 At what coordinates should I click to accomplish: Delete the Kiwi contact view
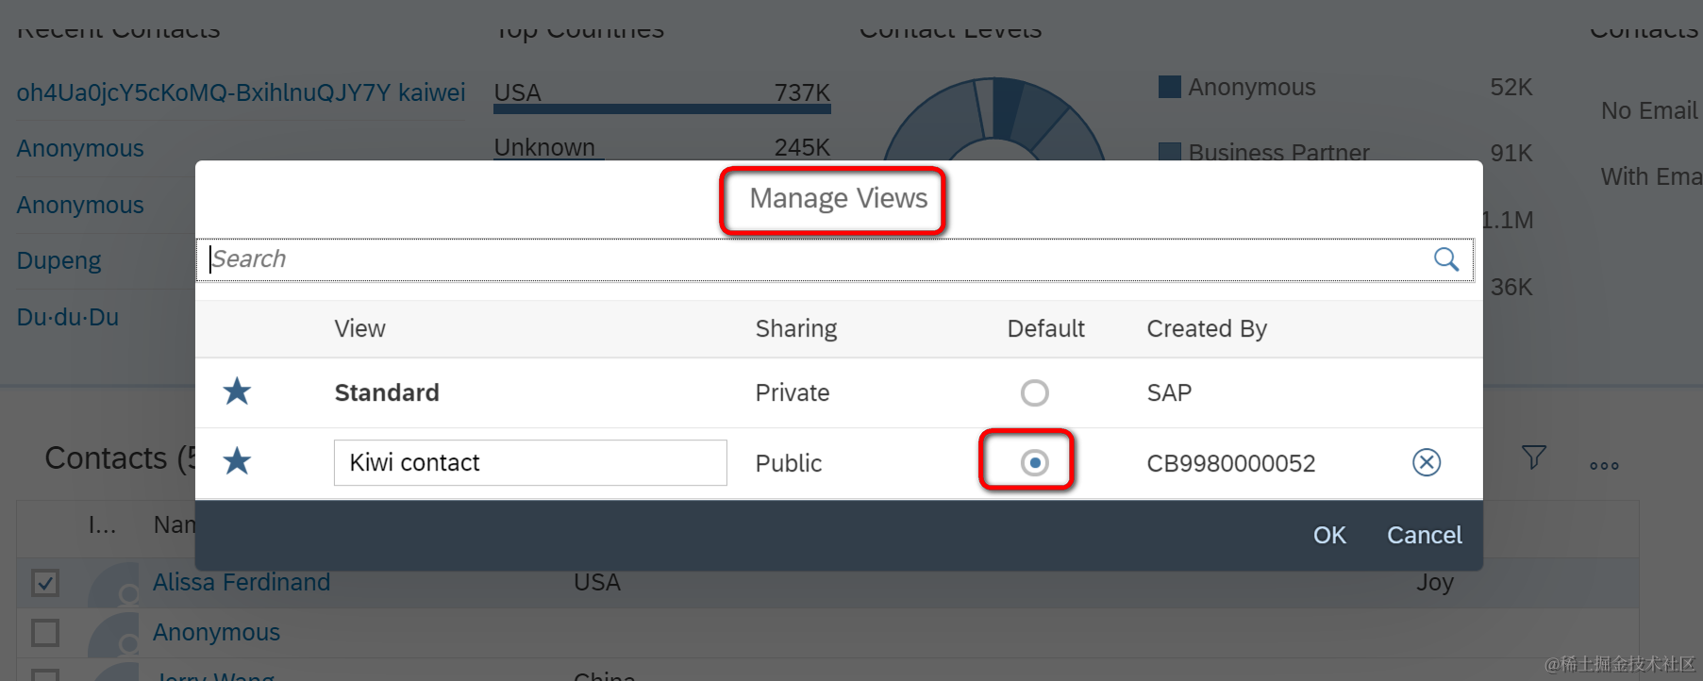[1426, 462]
